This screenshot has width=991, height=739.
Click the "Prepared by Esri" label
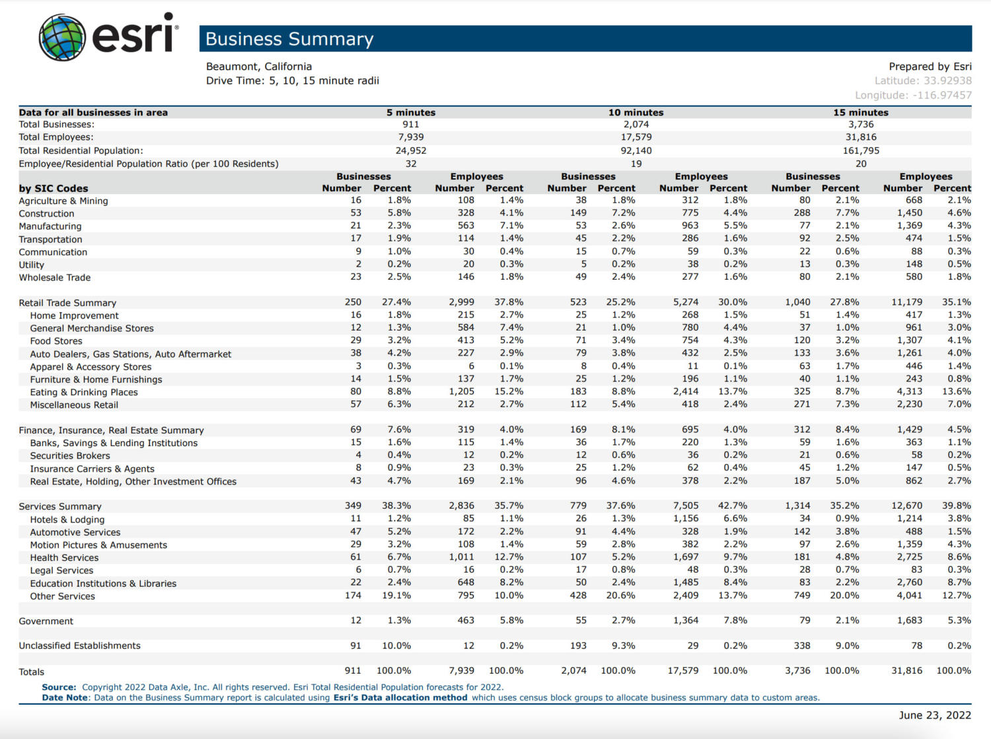pos(930,66)
